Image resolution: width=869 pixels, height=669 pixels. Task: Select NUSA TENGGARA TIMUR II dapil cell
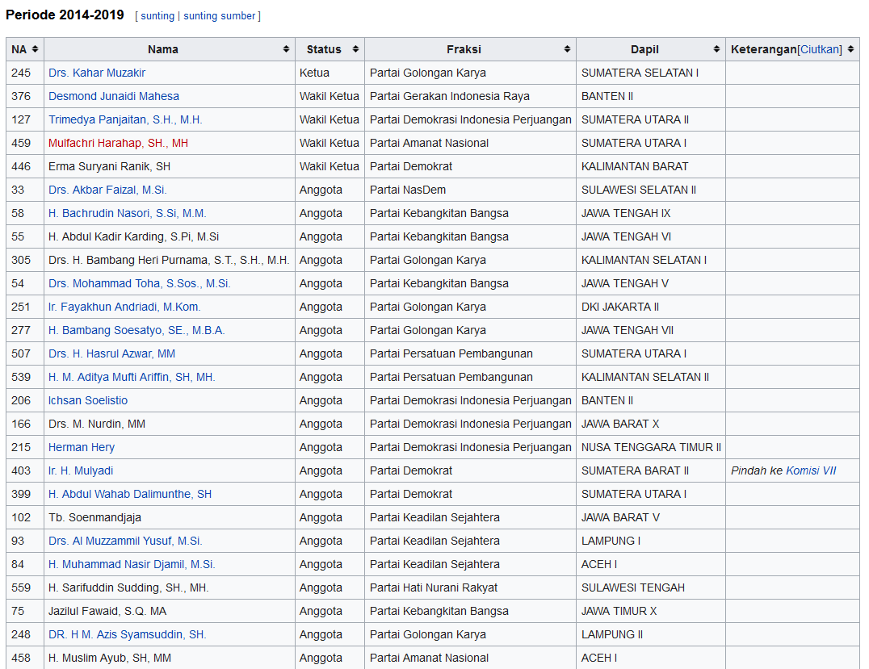click(651, 447)
